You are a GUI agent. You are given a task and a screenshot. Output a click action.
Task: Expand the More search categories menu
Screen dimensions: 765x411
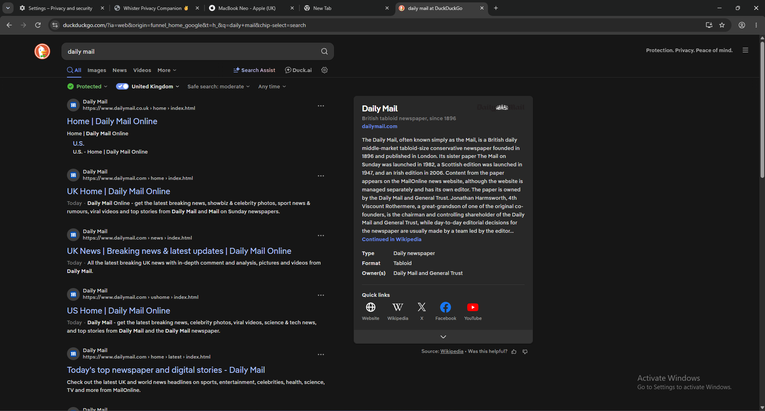pos(167,70)
